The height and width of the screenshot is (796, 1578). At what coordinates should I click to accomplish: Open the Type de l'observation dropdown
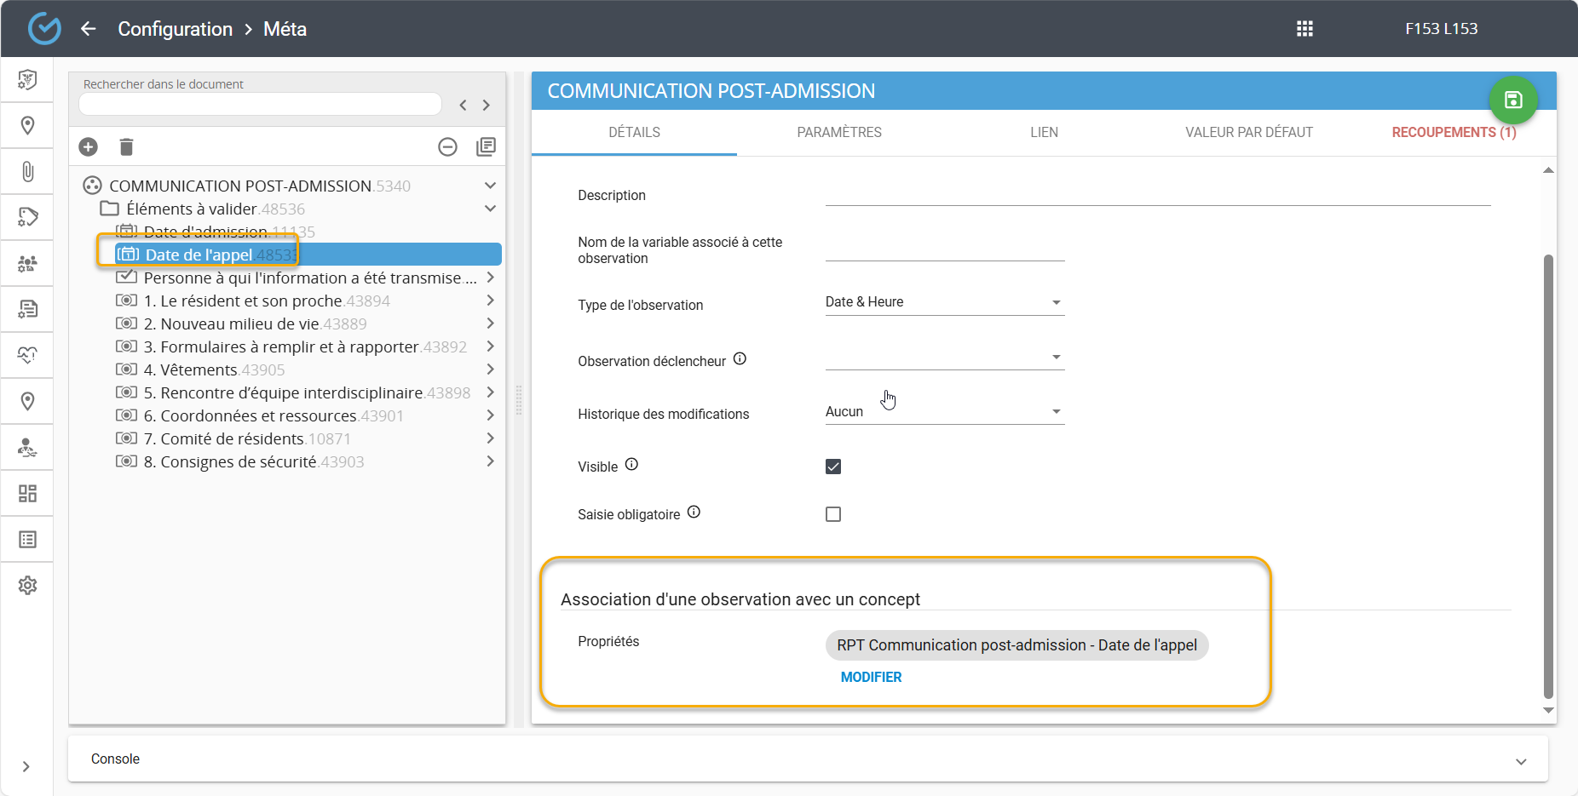[944, 302]
